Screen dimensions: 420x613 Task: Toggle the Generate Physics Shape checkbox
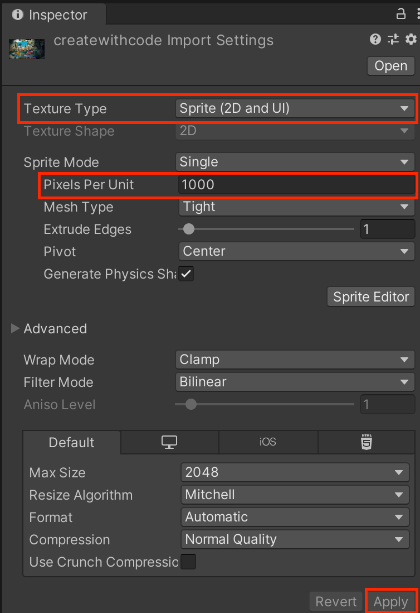point(187,274)
